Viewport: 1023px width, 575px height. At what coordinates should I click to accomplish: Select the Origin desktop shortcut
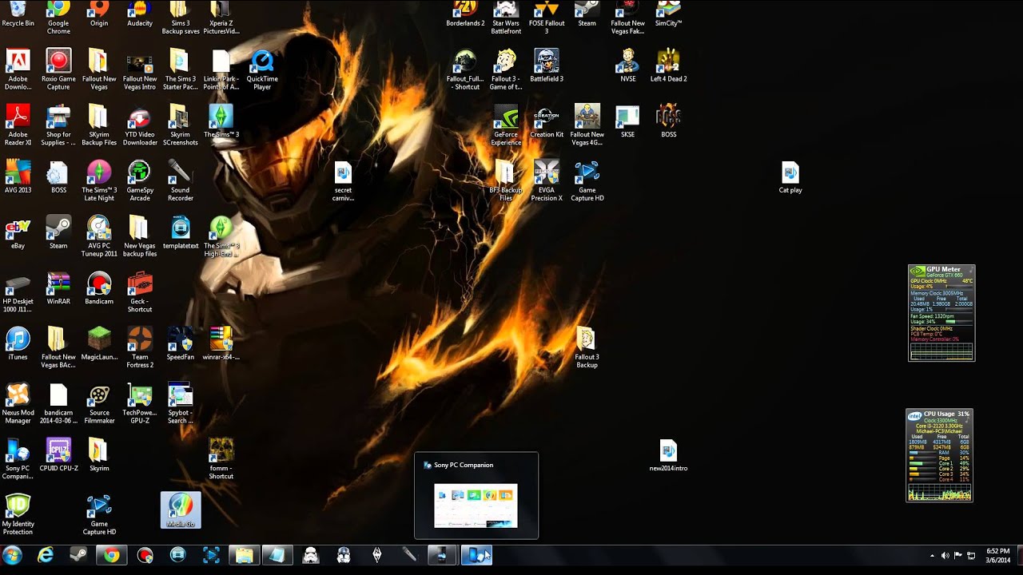coord(99,14)
